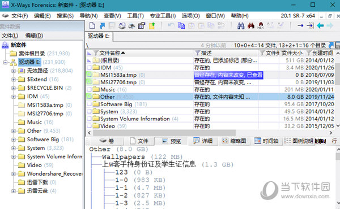
Task: Click the filter funnel on 文件名称 column
Action: [x=96, y=53]
